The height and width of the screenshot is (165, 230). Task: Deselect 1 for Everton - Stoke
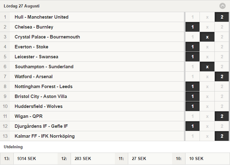pos(192,47)
